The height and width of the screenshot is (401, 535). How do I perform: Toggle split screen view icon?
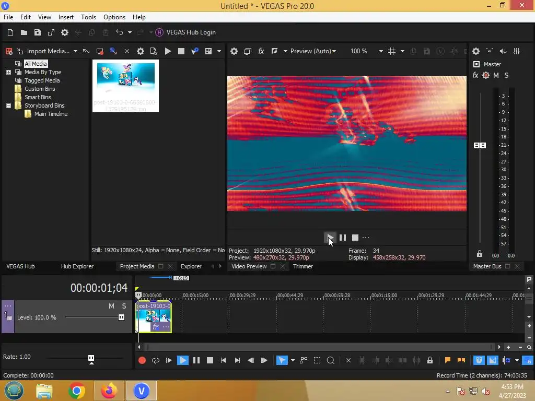274,51
